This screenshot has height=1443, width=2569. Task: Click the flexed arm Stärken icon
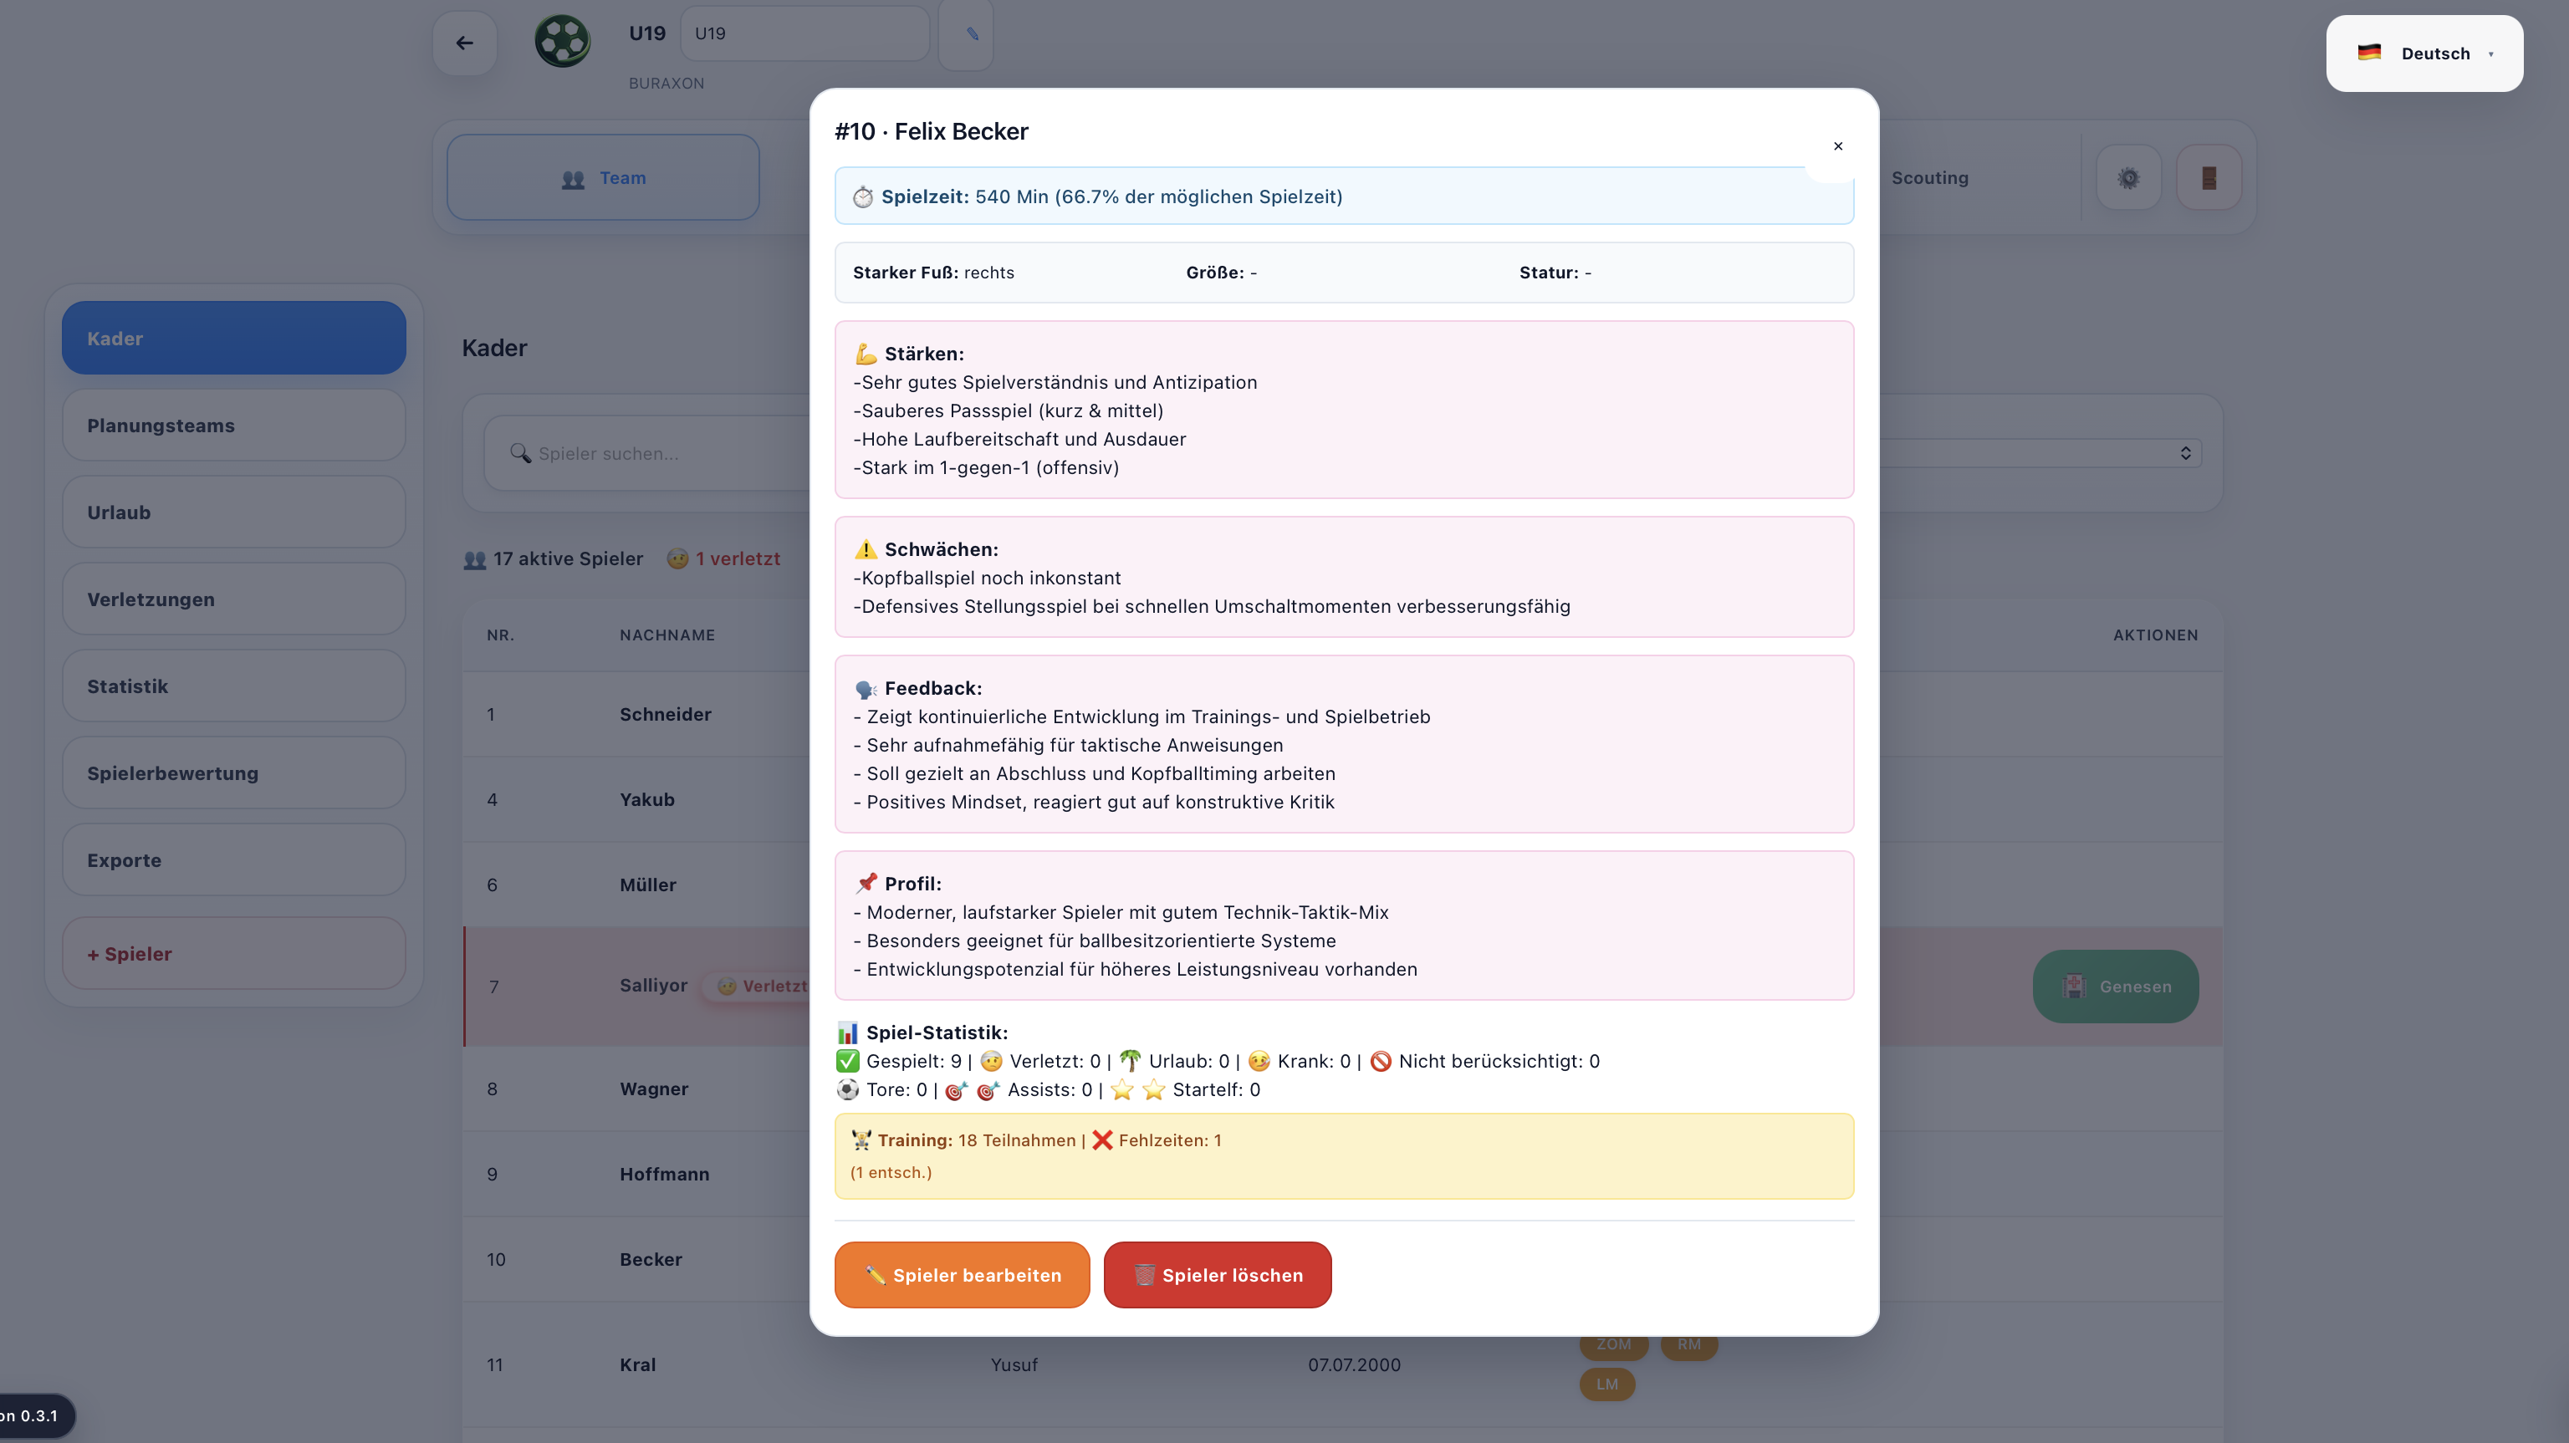866,354
